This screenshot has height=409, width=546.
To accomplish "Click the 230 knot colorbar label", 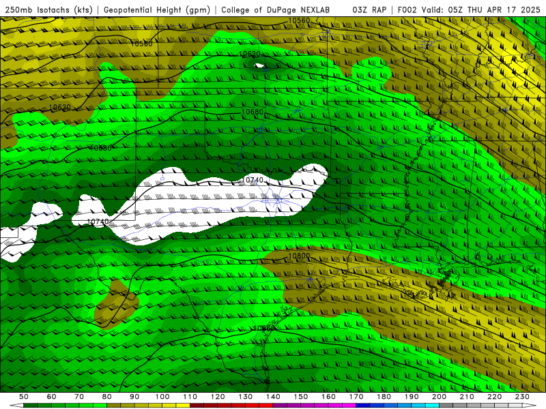I will [522, 397].
